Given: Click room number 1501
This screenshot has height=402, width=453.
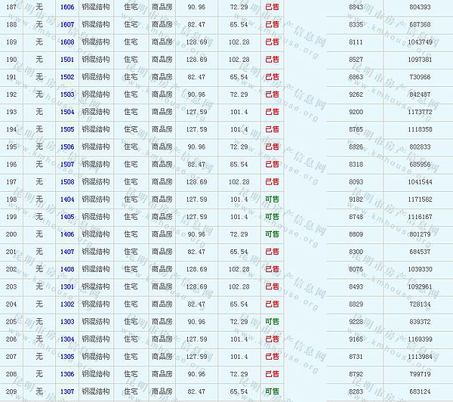Looking at the screenshot, I should [67, 59].
